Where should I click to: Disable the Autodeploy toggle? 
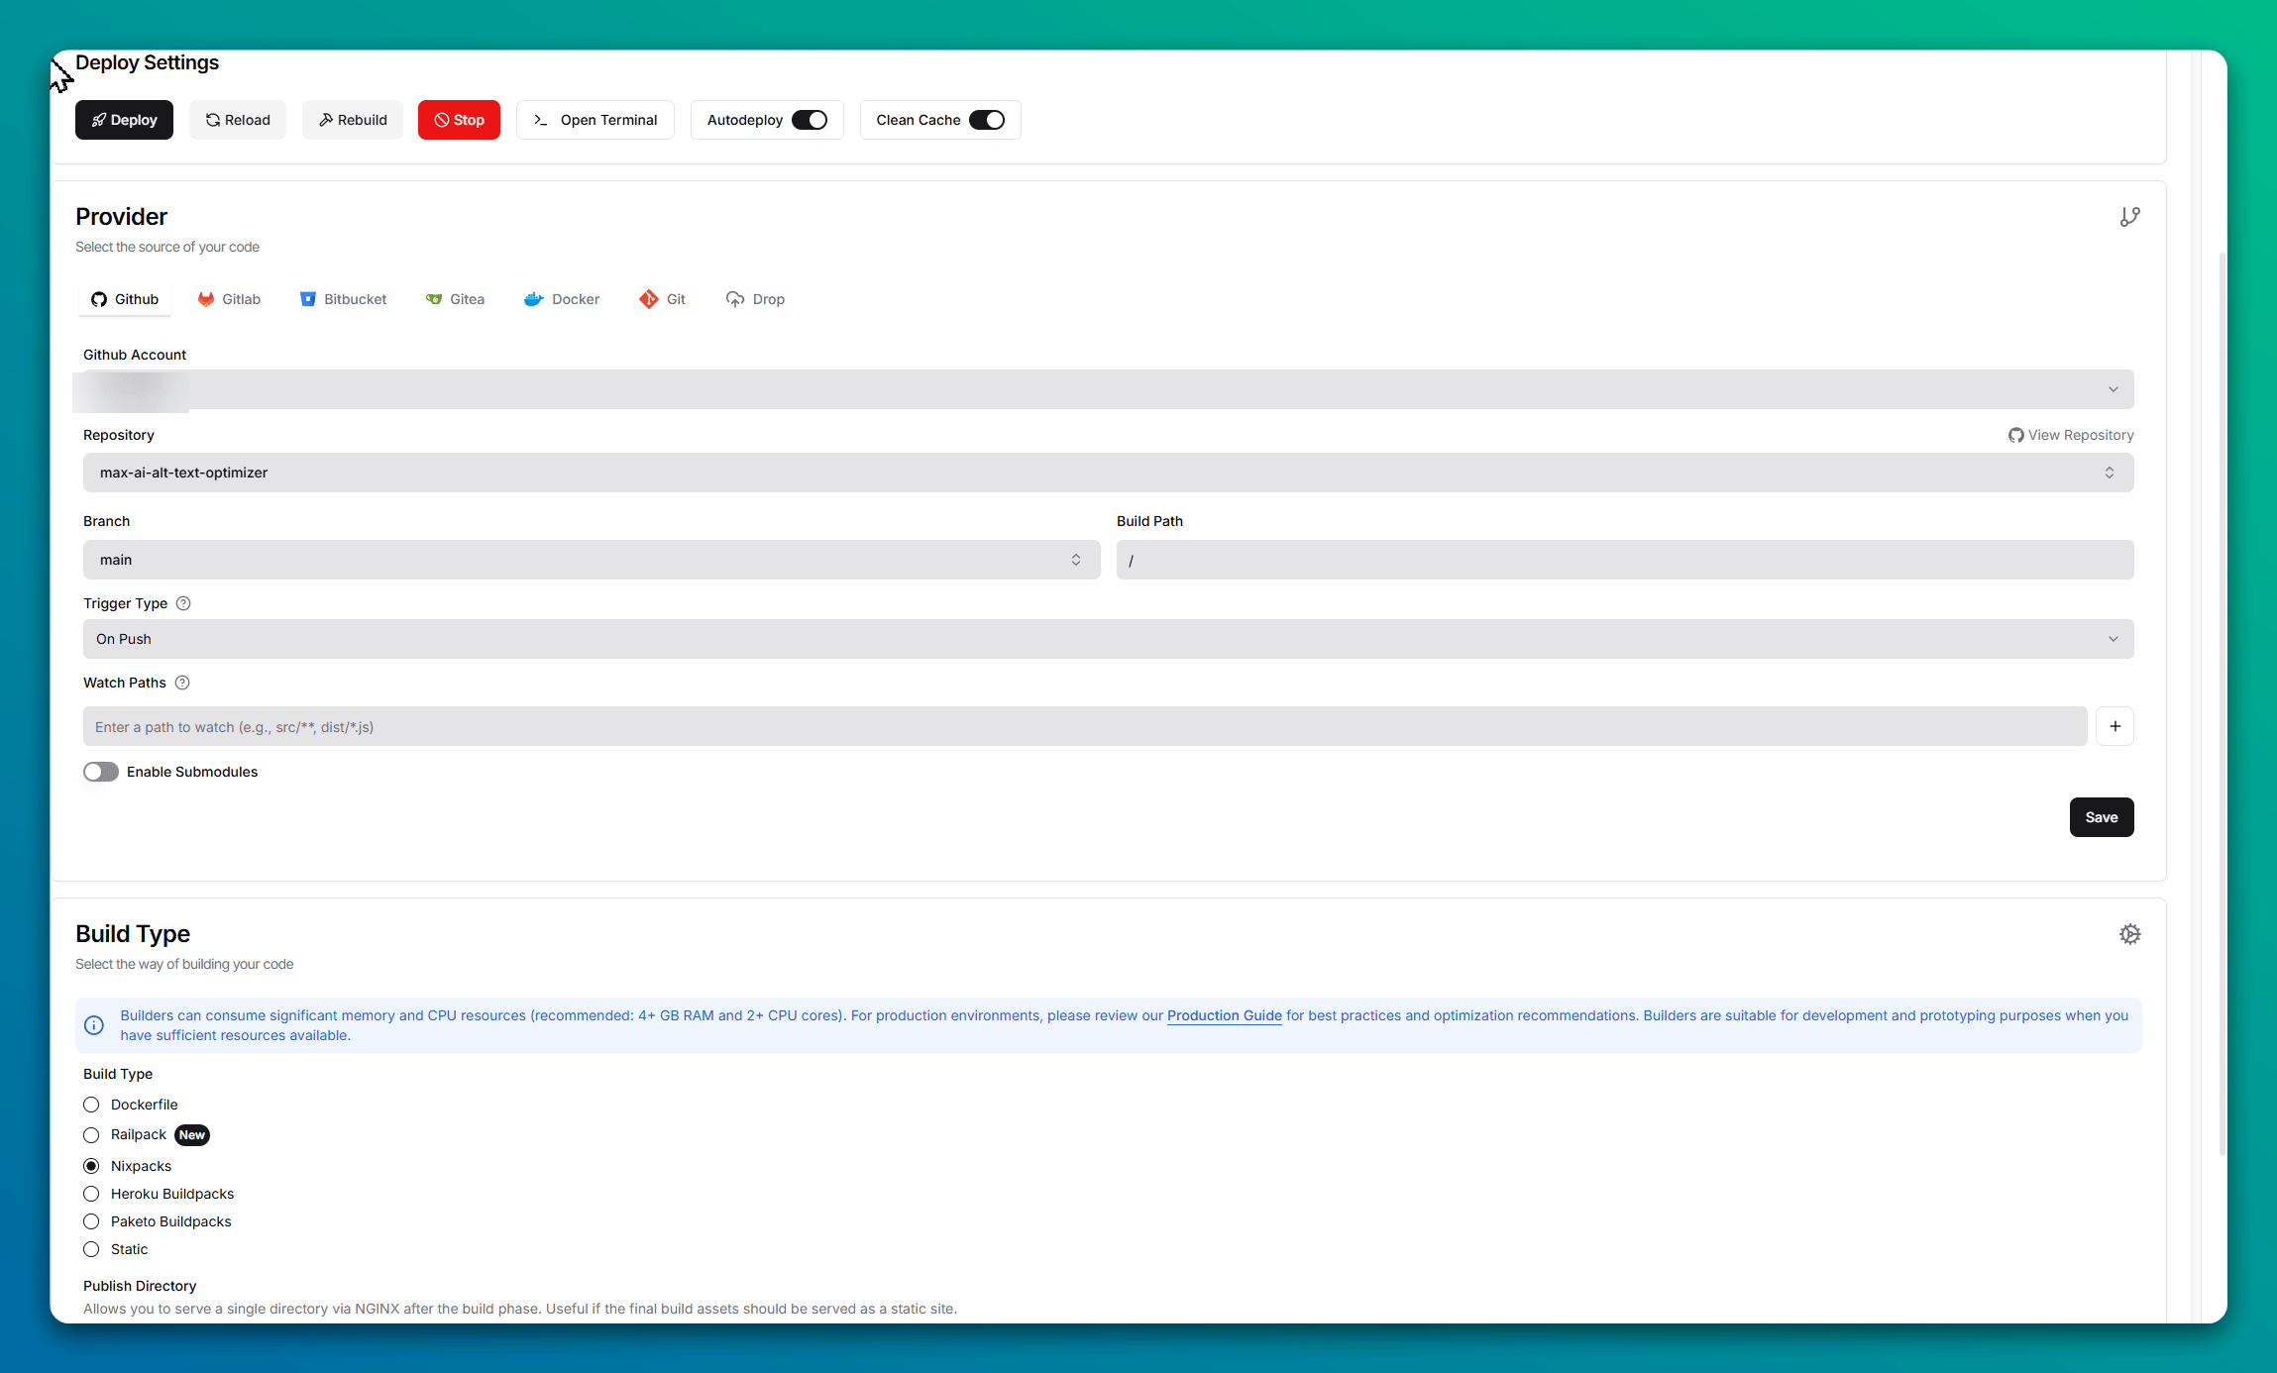pyautogui.click(x=809, y=119)
